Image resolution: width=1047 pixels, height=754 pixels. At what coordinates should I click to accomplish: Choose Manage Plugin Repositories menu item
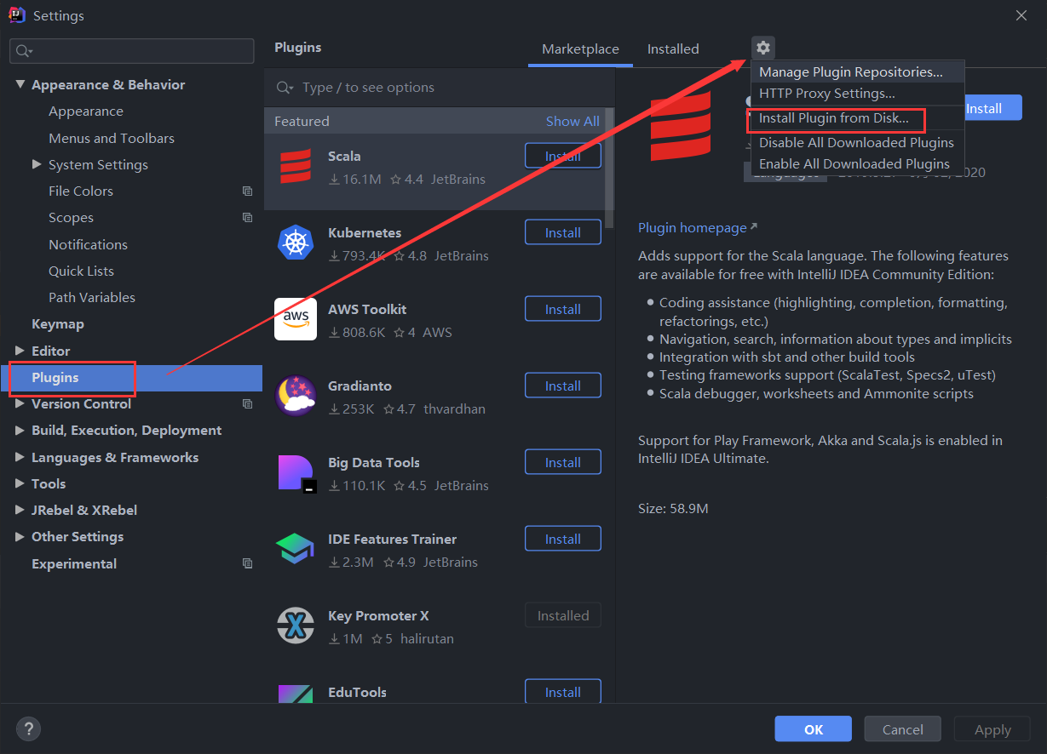856,72
